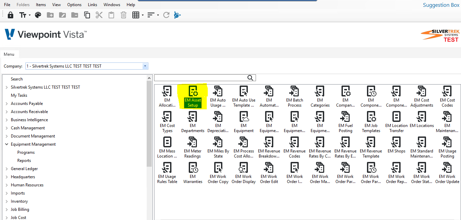Open EM Work Order Update
Viewport: 461px width, 220px height.
point(447,173)
